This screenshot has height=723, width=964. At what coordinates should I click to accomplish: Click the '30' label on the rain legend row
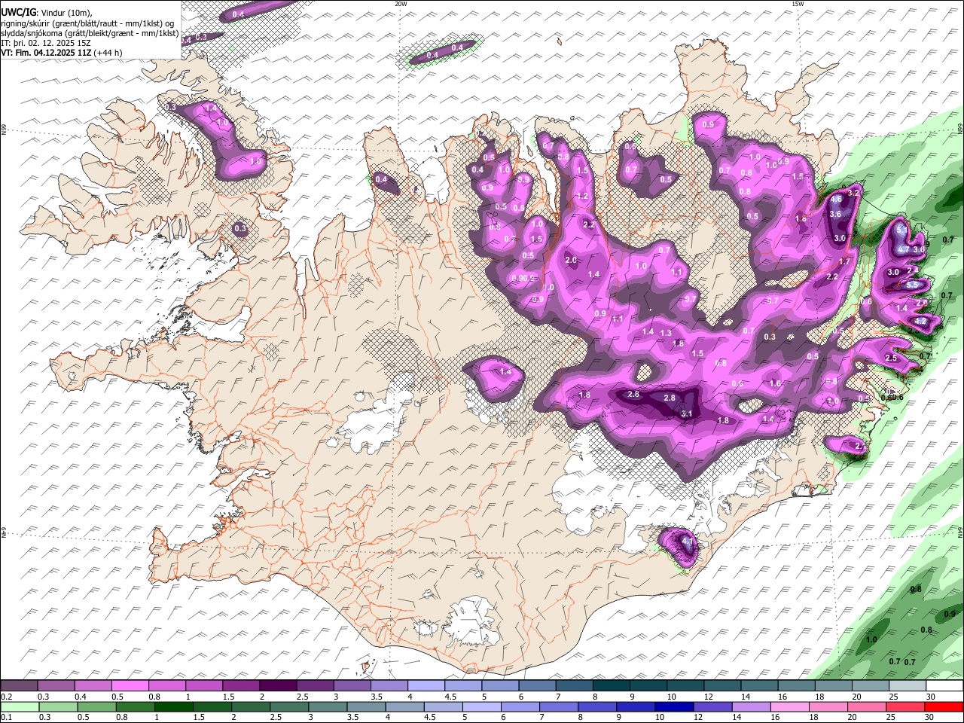click(929, 717)
